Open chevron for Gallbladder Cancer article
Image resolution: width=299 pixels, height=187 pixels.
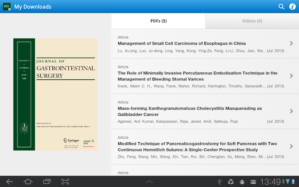(291, 111)
